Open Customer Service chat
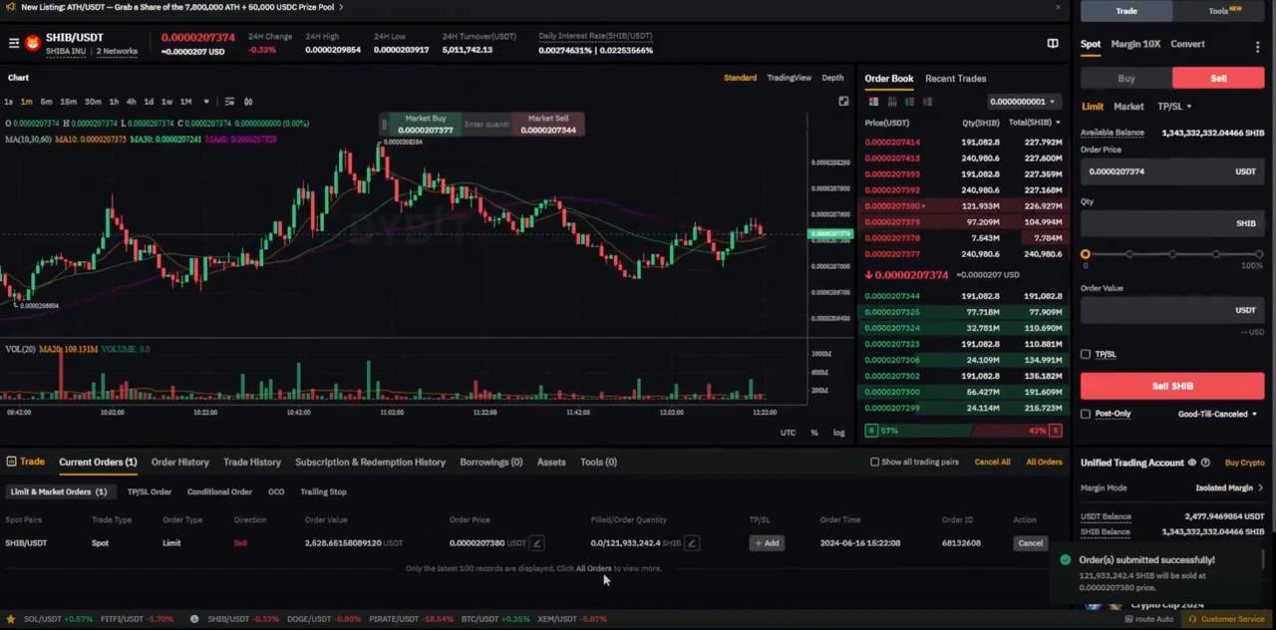The height and width of the screenshot is (630, 1276). 1225,619
